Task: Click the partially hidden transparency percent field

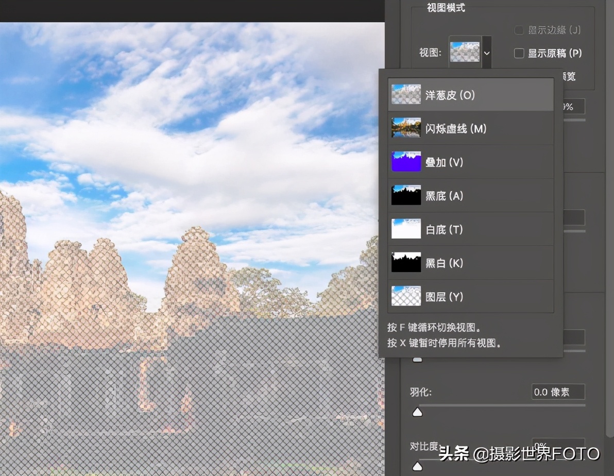Action: pos(573,107)
